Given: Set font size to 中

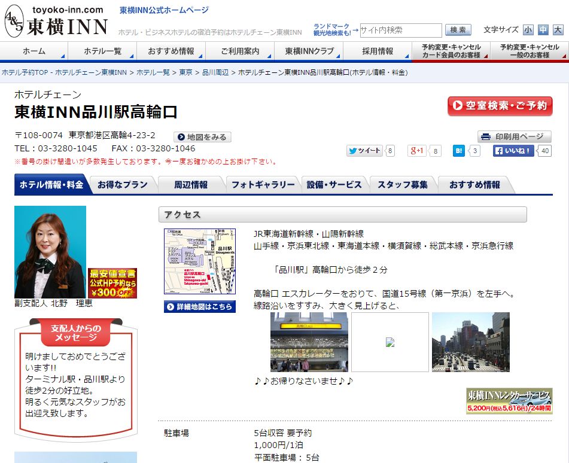Looking at the screenshot, I should pyautogui.click(x=543, y=30).
